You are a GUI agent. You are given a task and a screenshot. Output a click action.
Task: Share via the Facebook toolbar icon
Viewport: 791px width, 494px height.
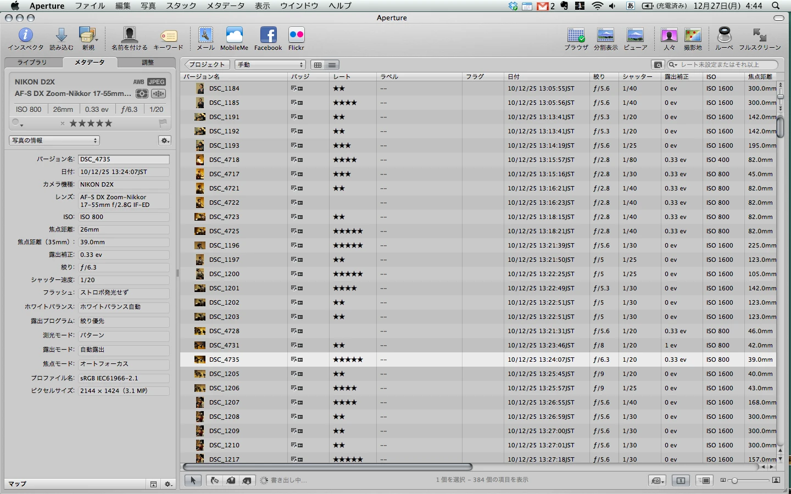[268, 36]
